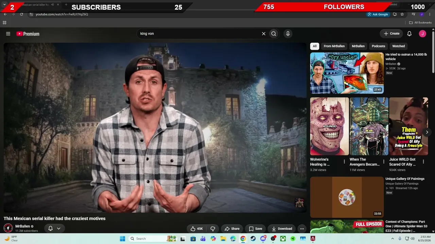Select the 'From MrBallen' filter chip

[334, 46]
